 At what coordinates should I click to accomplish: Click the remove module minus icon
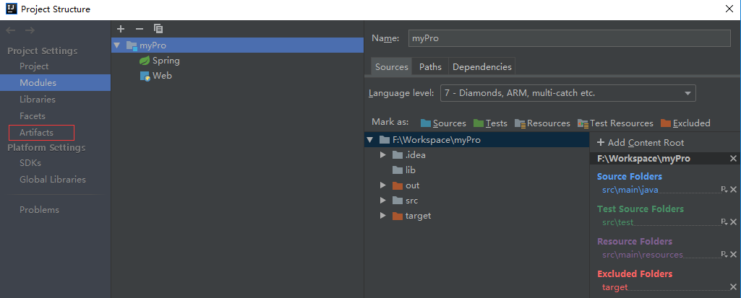(140, 29)
